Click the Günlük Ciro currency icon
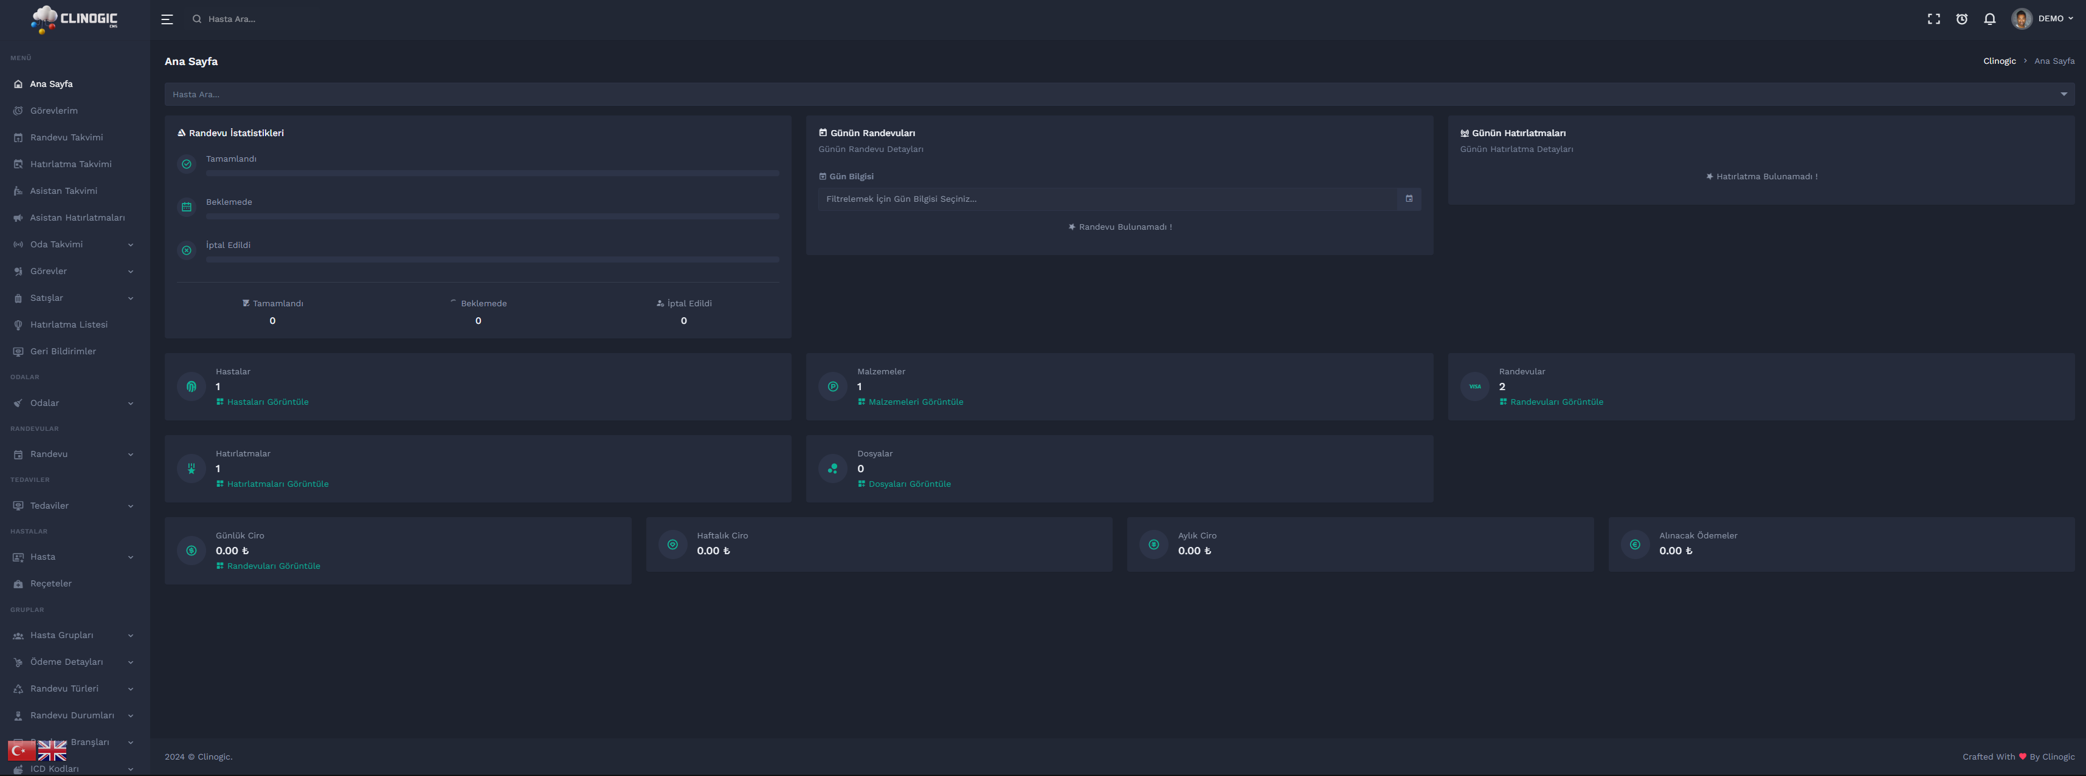This screenshot has height=776, width=2086. (191, 550)
